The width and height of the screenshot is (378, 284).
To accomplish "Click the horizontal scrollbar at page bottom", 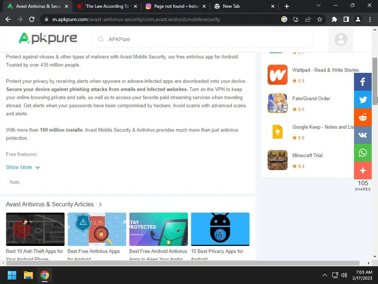I will pyautogui.click(x=183, y=263).
